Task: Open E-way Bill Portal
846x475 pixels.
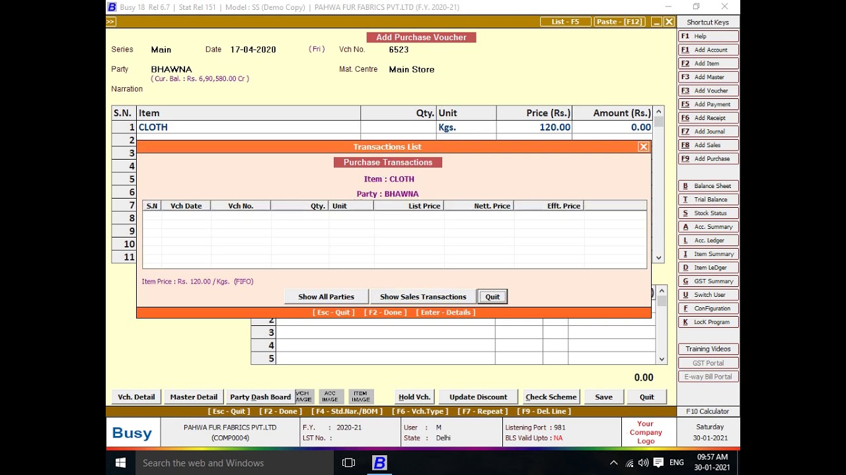Action: [x=709, y=377]
